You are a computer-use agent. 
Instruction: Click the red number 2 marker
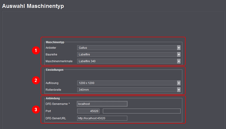coord(35,80)
